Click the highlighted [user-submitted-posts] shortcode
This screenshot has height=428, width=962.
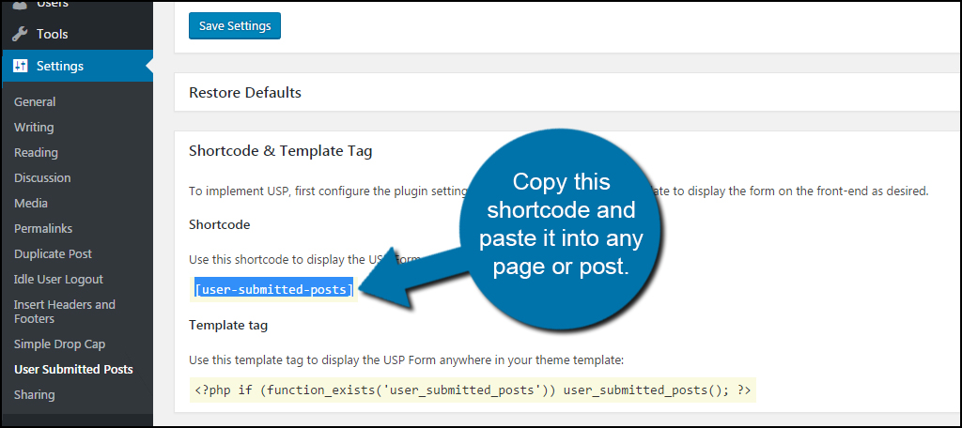pos(273,289)
